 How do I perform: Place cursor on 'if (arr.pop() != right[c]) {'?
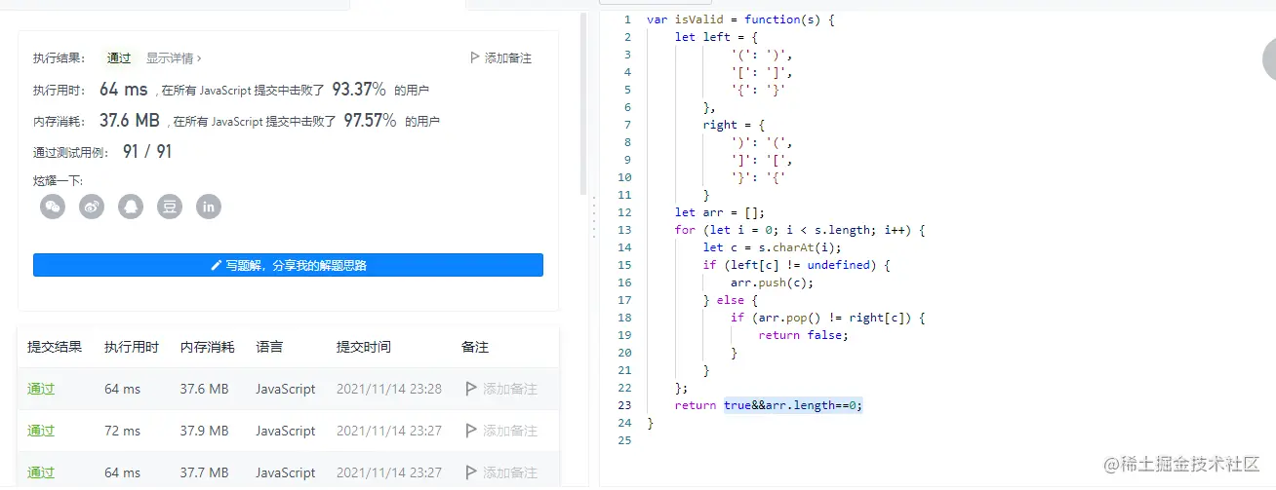coord(827,318)
